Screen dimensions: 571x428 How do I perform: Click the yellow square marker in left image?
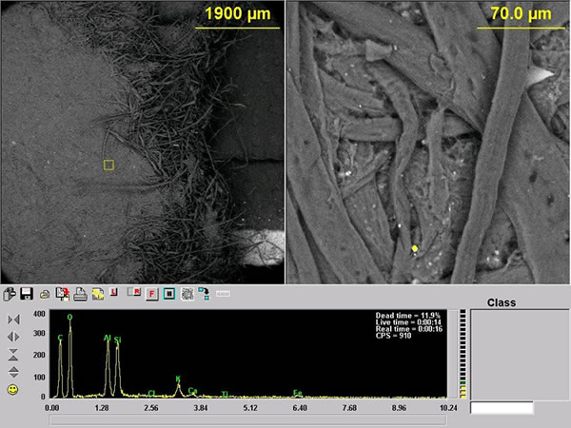coord(108,165)
